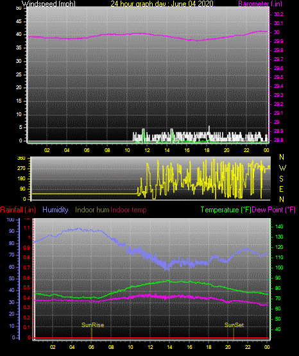This screenshot has height=356, width=299.
Task: Click windspeed scale value 25
Action: pyautogui.click(x=19, y=74)
